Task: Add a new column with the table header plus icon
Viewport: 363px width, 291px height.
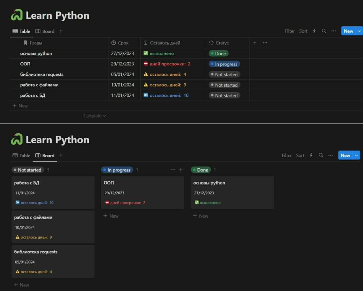Action: [255, 43]
